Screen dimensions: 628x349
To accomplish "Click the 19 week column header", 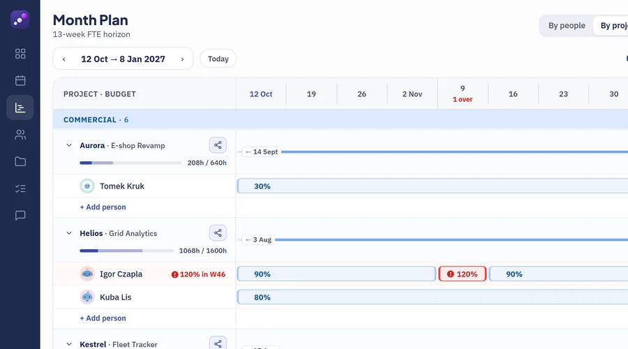I will click(311, 94).
